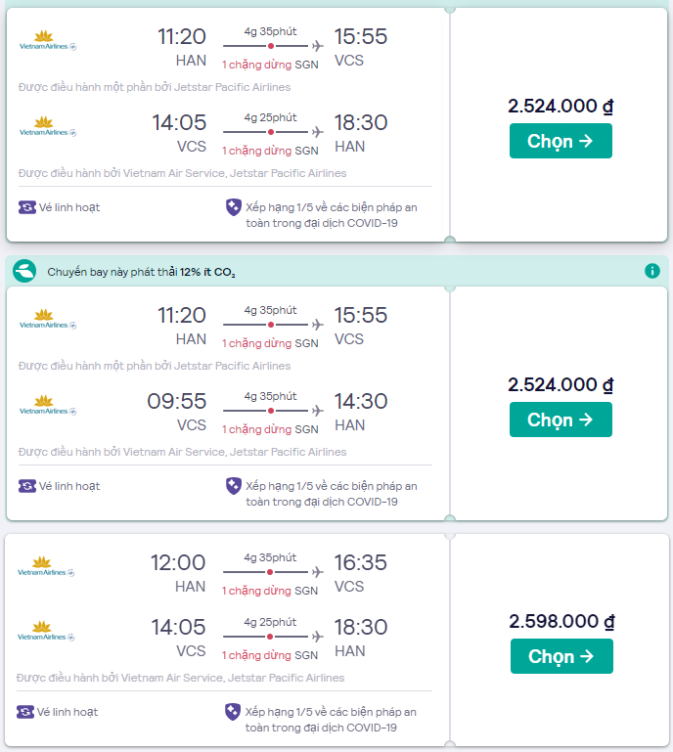Click the 12:00 HAN departure time

(178, 562)
